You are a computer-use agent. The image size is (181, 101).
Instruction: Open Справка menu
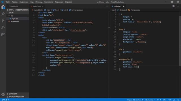pos(68,2)
